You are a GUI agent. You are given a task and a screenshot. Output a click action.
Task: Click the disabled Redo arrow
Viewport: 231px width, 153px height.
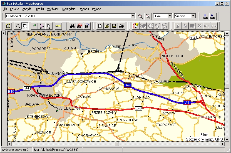tap(214, 26)
